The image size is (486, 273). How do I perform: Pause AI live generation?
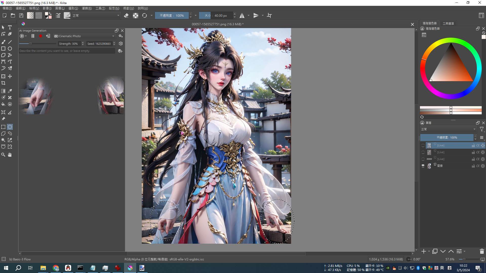(x=33, y=36)
